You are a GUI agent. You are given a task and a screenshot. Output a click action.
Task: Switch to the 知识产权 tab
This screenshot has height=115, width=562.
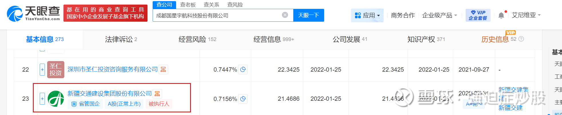(426, 39)
